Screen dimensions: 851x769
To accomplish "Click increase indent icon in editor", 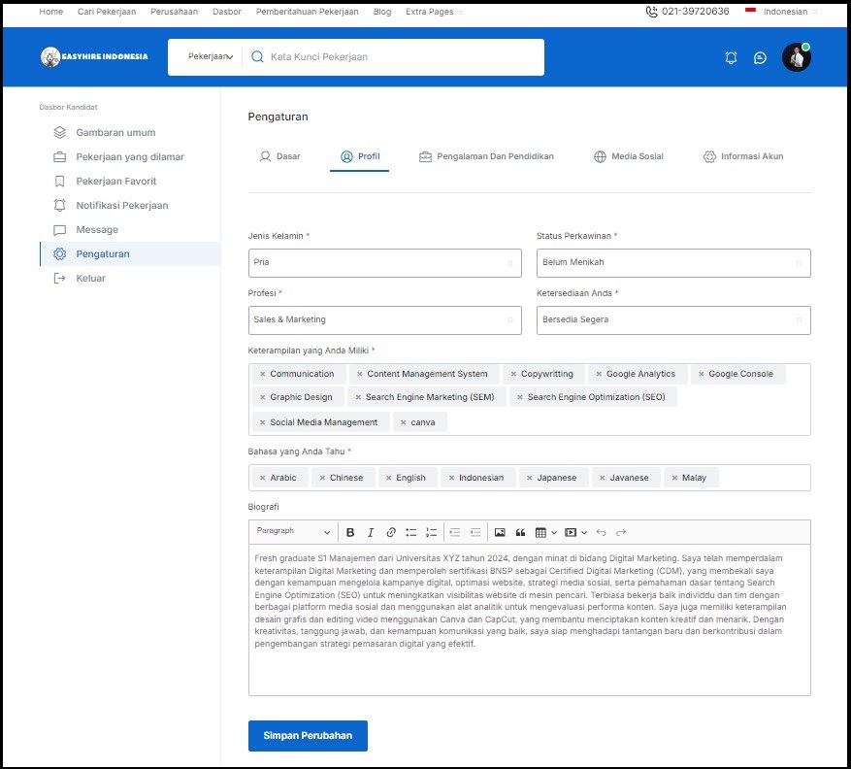I will [x=455, y=532].
